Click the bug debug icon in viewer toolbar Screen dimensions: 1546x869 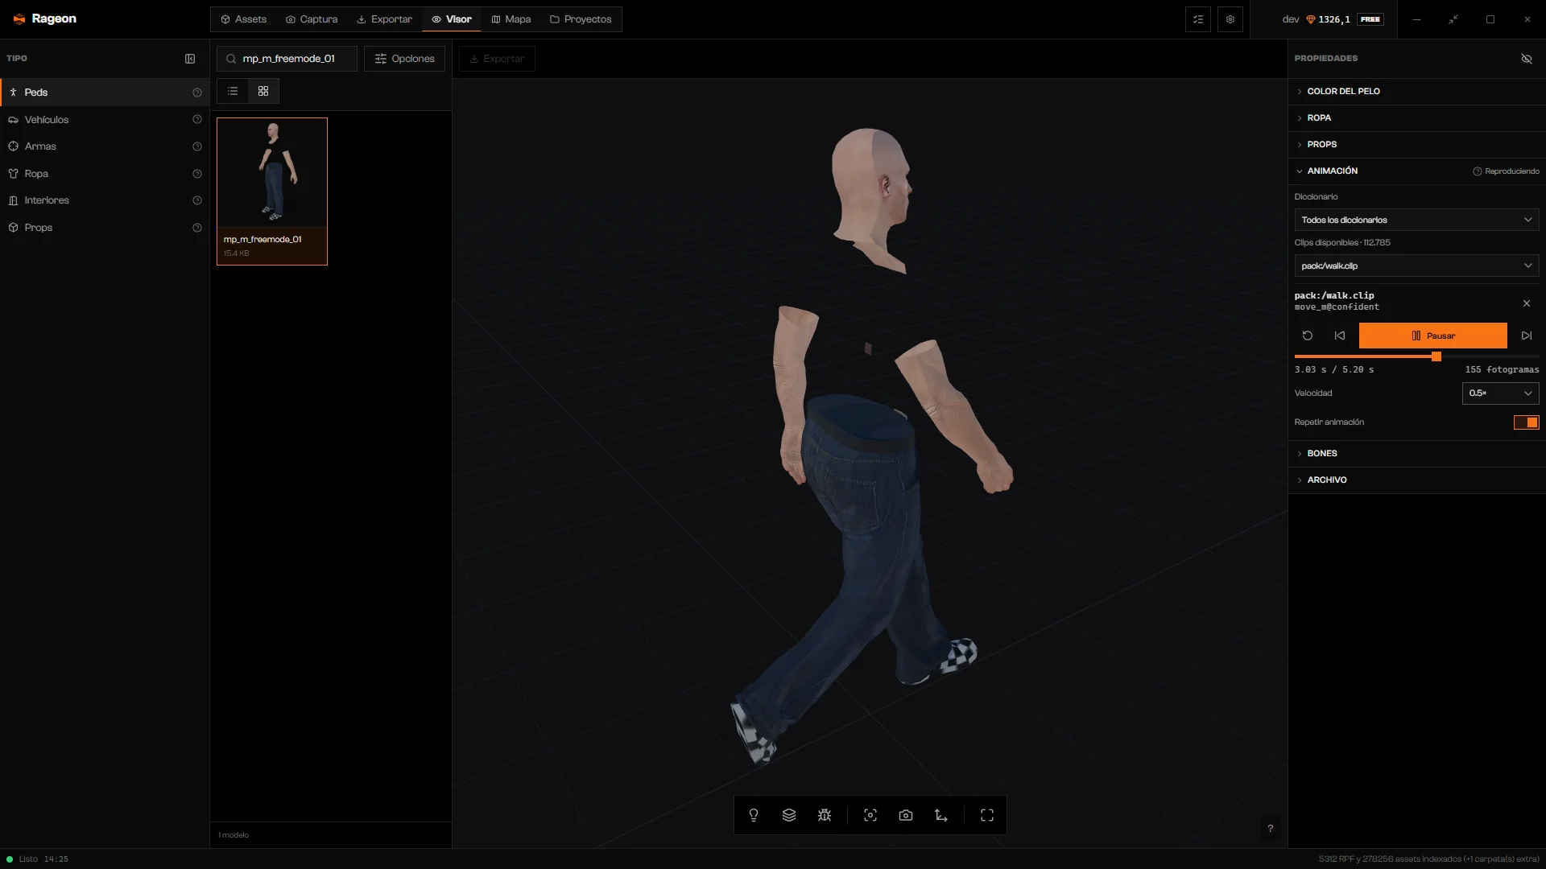825,815
